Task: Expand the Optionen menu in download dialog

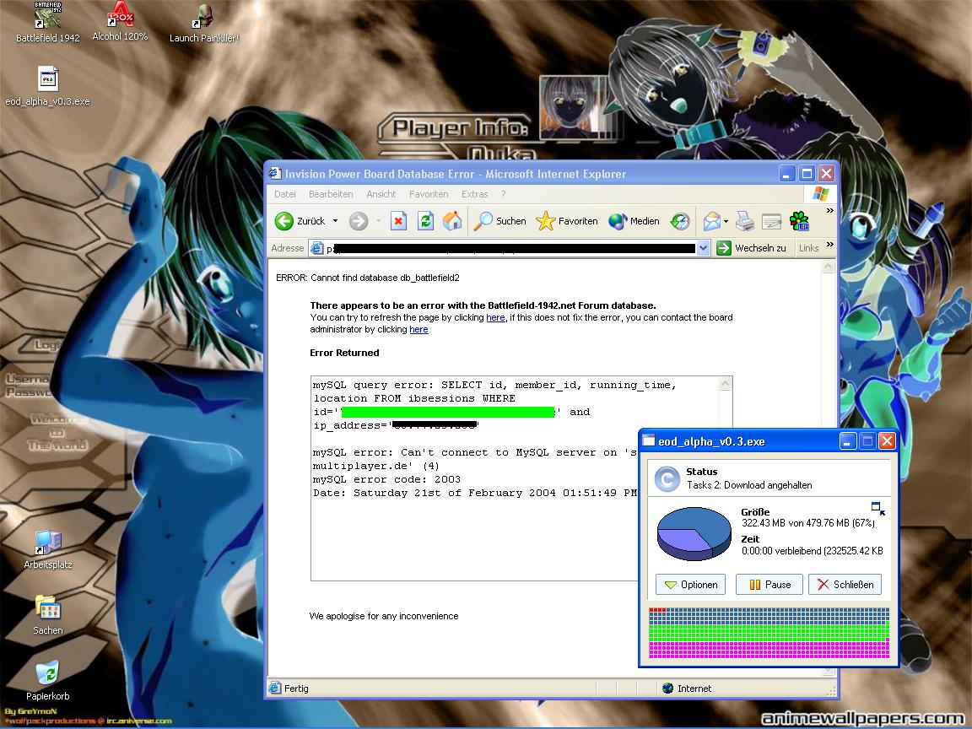Action: point(690,584)
